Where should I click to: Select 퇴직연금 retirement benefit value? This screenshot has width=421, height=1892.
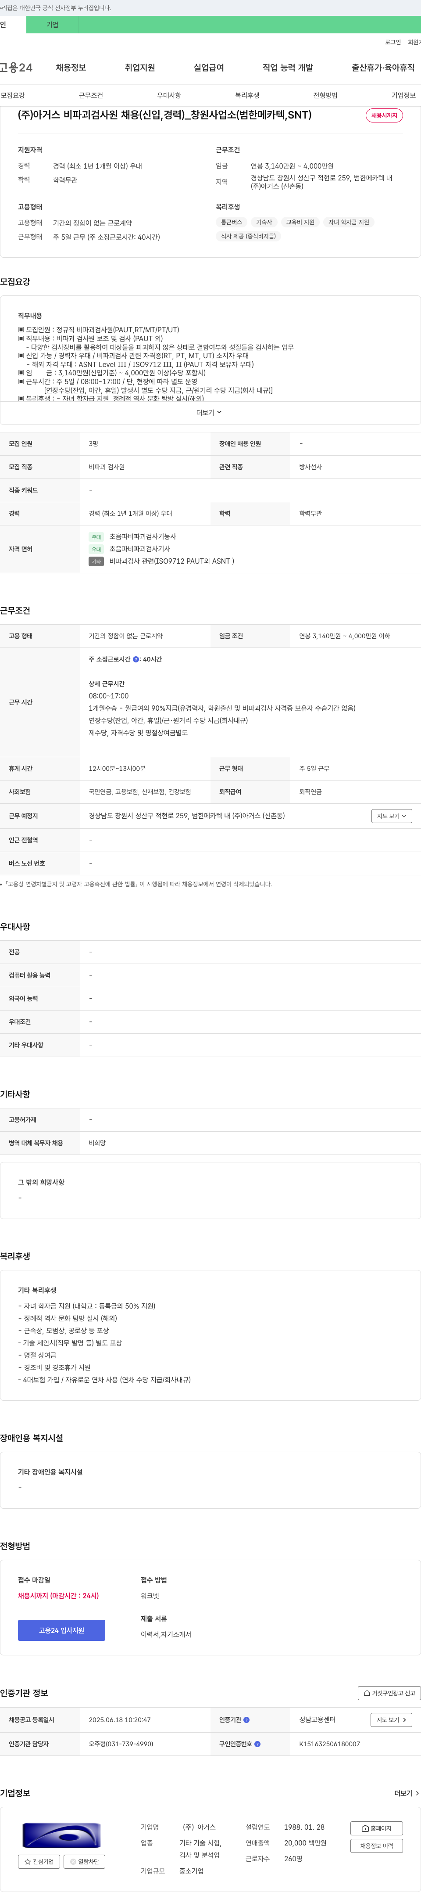[x=310, y=792]
